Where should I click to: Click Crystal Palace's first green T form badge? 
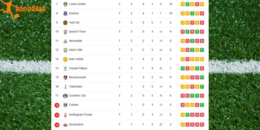click(183, 68)
